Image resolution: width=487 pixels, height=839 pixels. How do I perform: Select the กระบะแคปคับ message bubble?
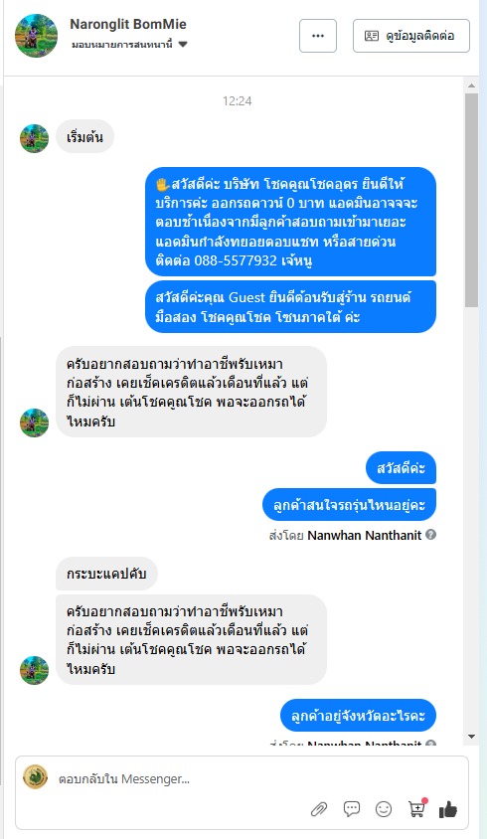(106, 574)
